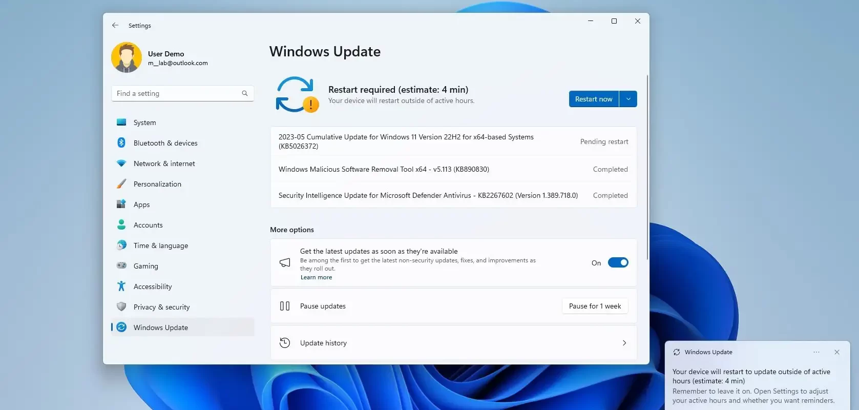Expand Update history with chevron arrow

[x=624, y=343]
